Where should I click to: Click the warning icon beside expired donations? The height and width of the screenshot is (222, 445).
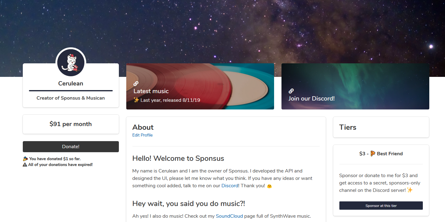point(25,165)
